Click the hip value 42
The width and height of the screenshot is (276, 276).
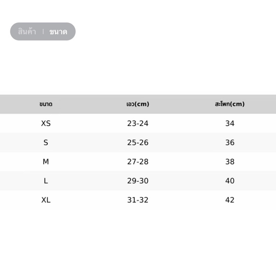[230, 200]
